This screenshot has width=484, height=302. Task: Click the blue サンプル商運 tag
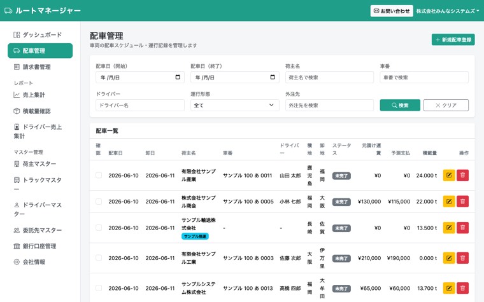pyautogui.click(x=195, y=236)
